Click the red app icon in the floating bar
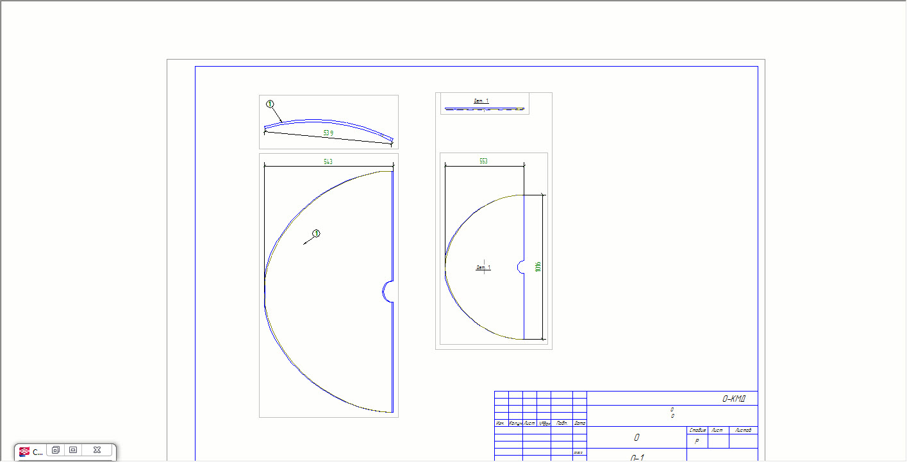This screenshot has height=462, width=907. click(x=24, y=451)
